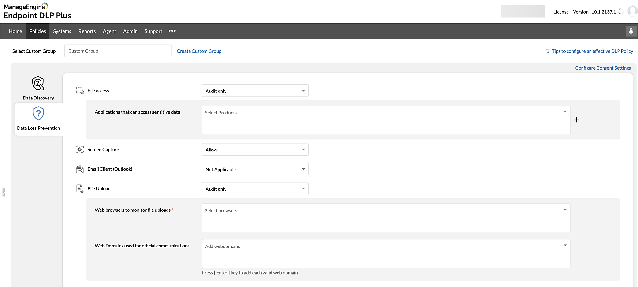Click the ManageEngine Endpoint DLP Plus logo
The height and width of the screenshot is (287, 638).
[37, 11]
